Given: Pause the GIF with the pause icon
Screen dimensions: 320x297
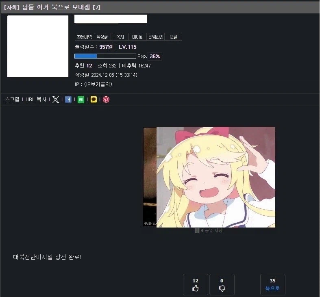Looking at the screenshot, I should click(197, 230).
